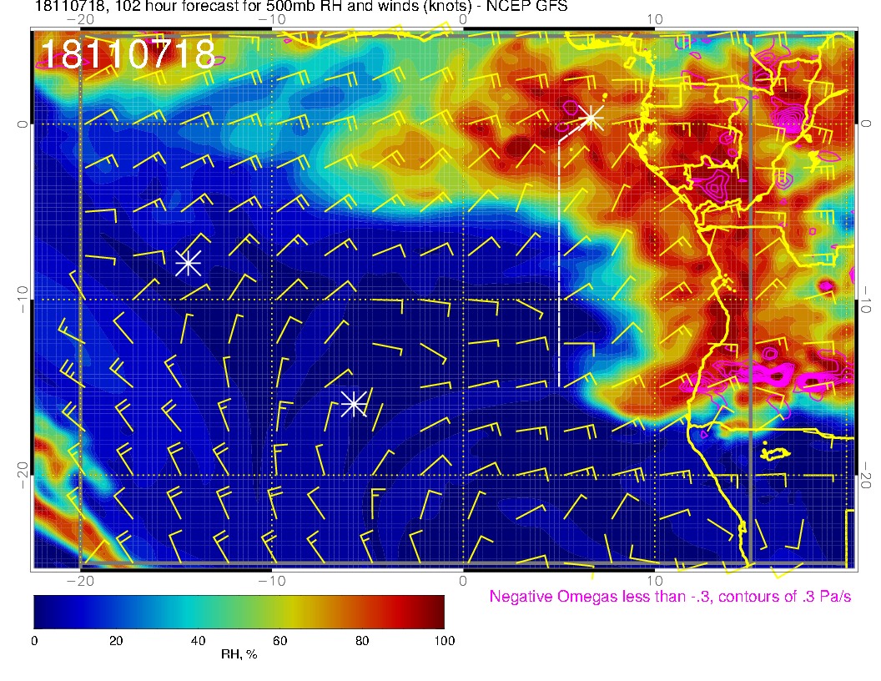
Task: Click the 10 longitude label below map
Action: [x=655, y=580]
